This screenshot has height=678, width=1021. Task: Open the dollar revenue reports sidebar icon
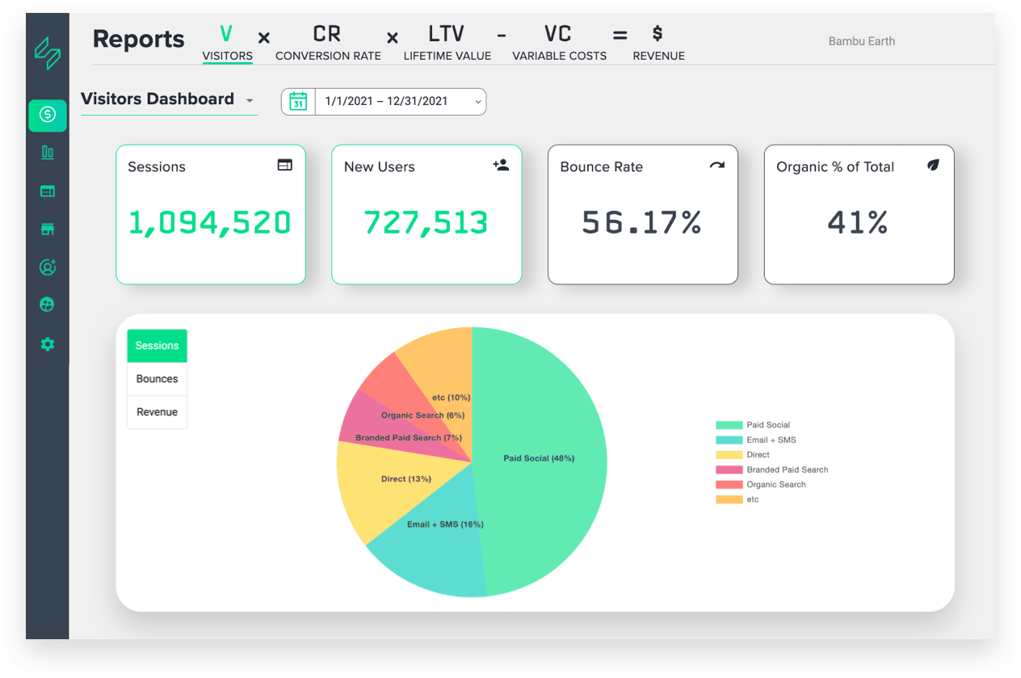pyautogui.click(x=48, y=116)
